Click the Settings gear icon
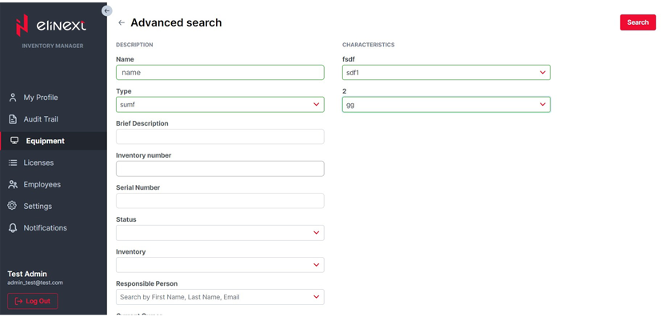This screenshot has width=667, height=317. click(x=12, y=206)
